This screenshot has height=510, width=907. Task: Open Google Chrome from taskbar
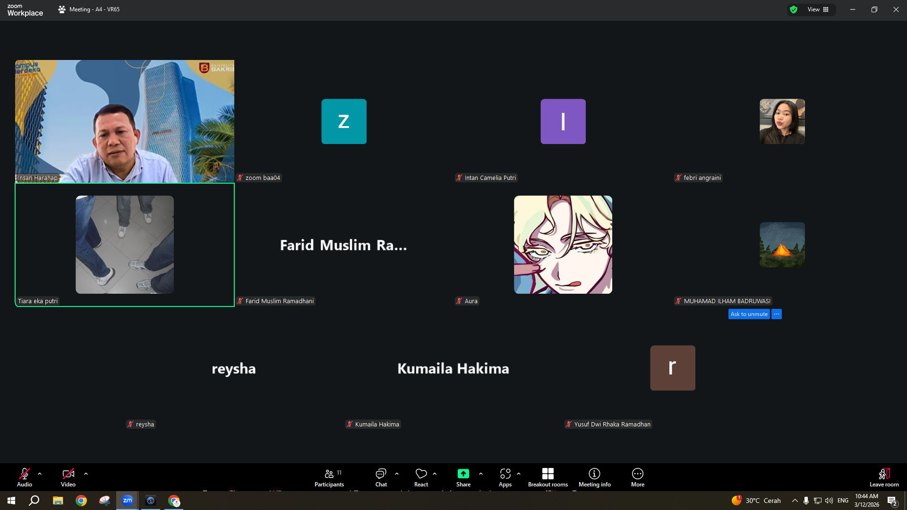81,501
